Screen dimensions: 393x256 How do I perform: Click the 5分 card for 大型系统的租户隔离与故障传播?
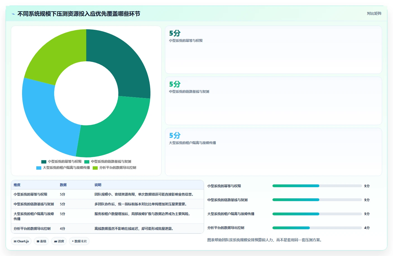274,152
